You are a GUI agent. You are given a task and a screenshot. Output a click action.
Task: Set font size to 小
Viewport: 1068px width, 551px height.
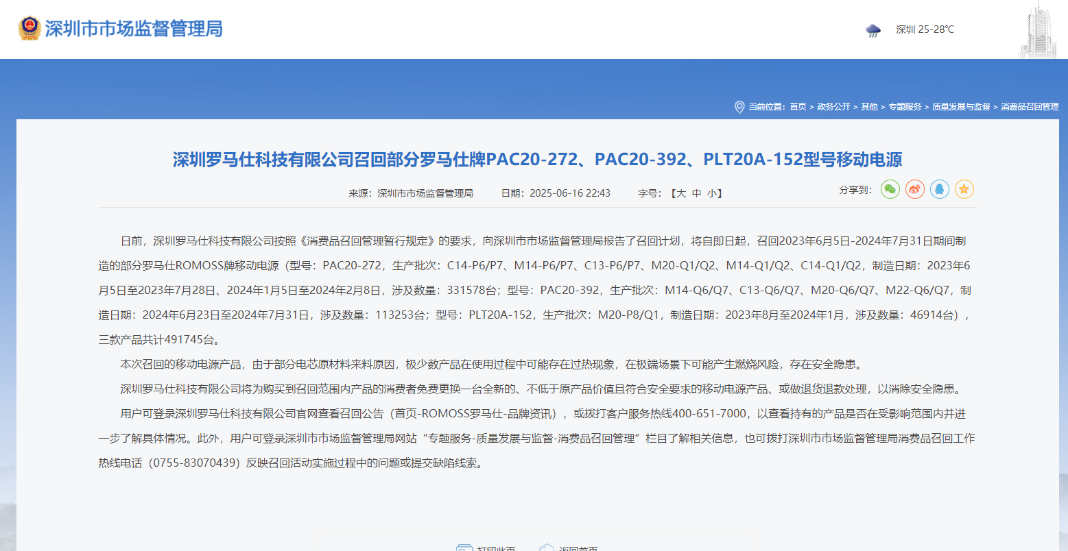(x=712, y=193)
